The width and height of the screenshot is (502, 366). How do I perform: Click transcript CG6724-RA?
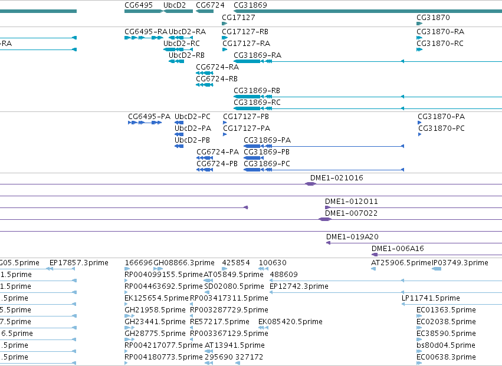pyautogui.click(x=218, y=67)
